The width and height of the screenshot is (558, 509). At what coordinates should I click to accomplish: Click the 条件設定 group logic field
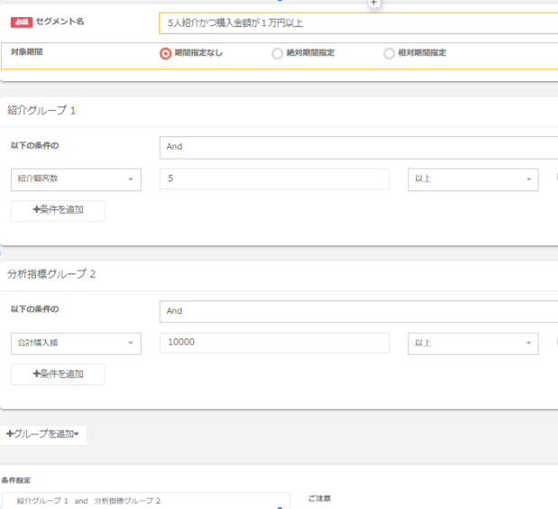click(145, 501)
